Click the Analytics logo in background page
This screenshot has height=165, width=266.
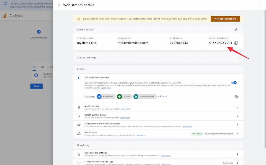4,16
